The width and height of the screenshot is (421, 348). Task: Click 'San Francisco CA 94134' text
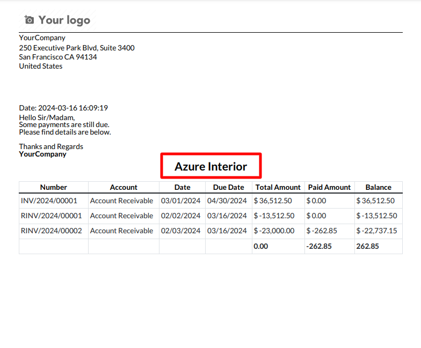pos(58,57)
